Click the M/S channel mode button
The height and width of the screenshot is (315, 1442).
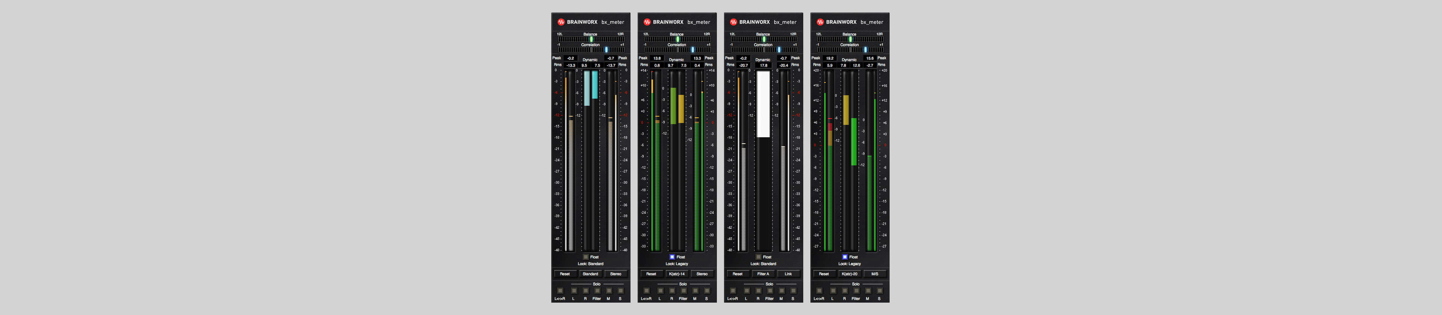875,274
